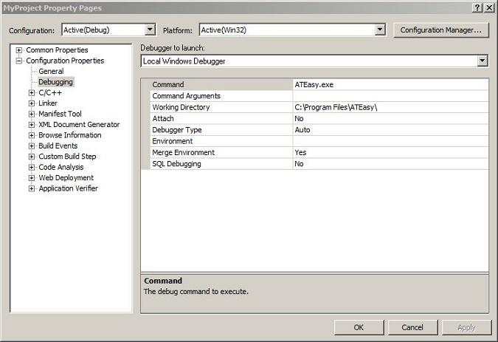Expand the Build Events node
Viewport: 498px width, 342px height.
coord(32,146)
